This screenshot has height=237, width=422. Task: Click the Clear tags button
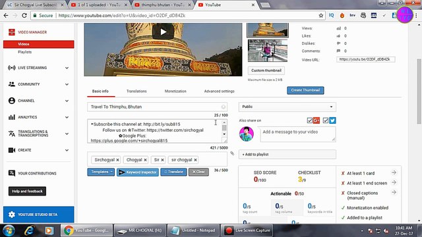198,172
